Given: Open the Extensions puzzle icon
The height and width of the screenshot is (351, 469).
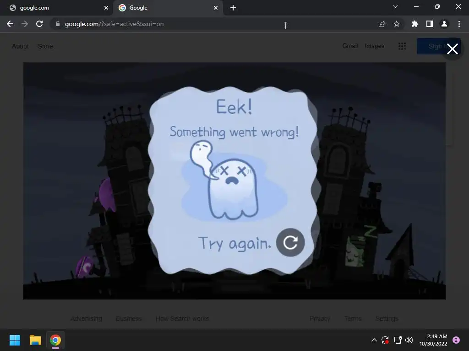Looking at the screenshot, I should [x=414, y=24].
